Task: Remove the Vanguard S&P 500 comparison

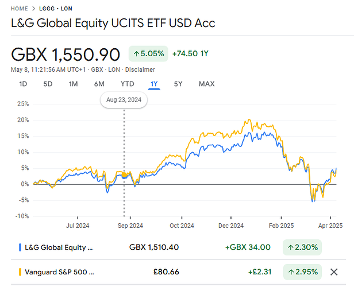Action: pos(334,272)
